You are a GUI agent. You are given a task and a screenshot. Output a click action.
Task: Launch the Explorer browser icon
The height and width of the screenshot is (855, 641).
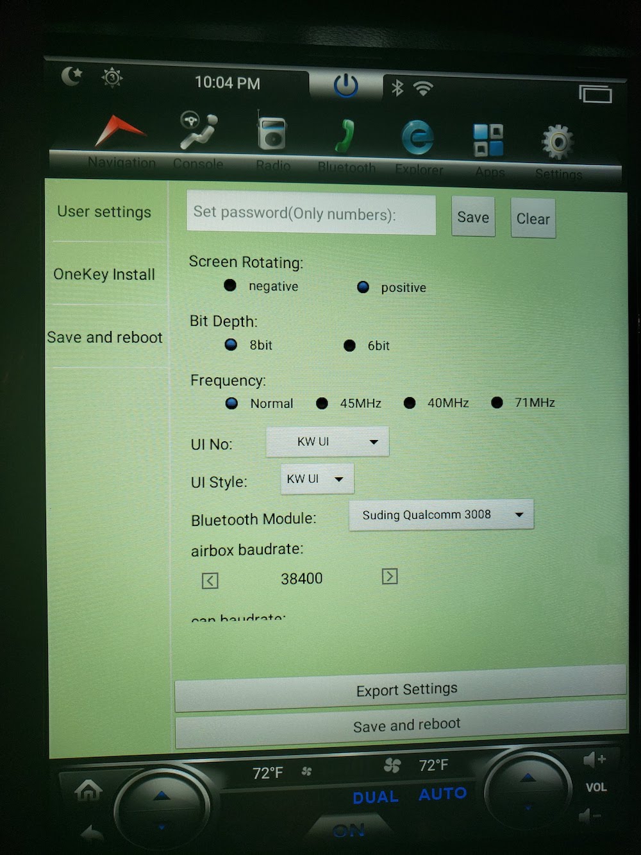(x=418, y=139)
